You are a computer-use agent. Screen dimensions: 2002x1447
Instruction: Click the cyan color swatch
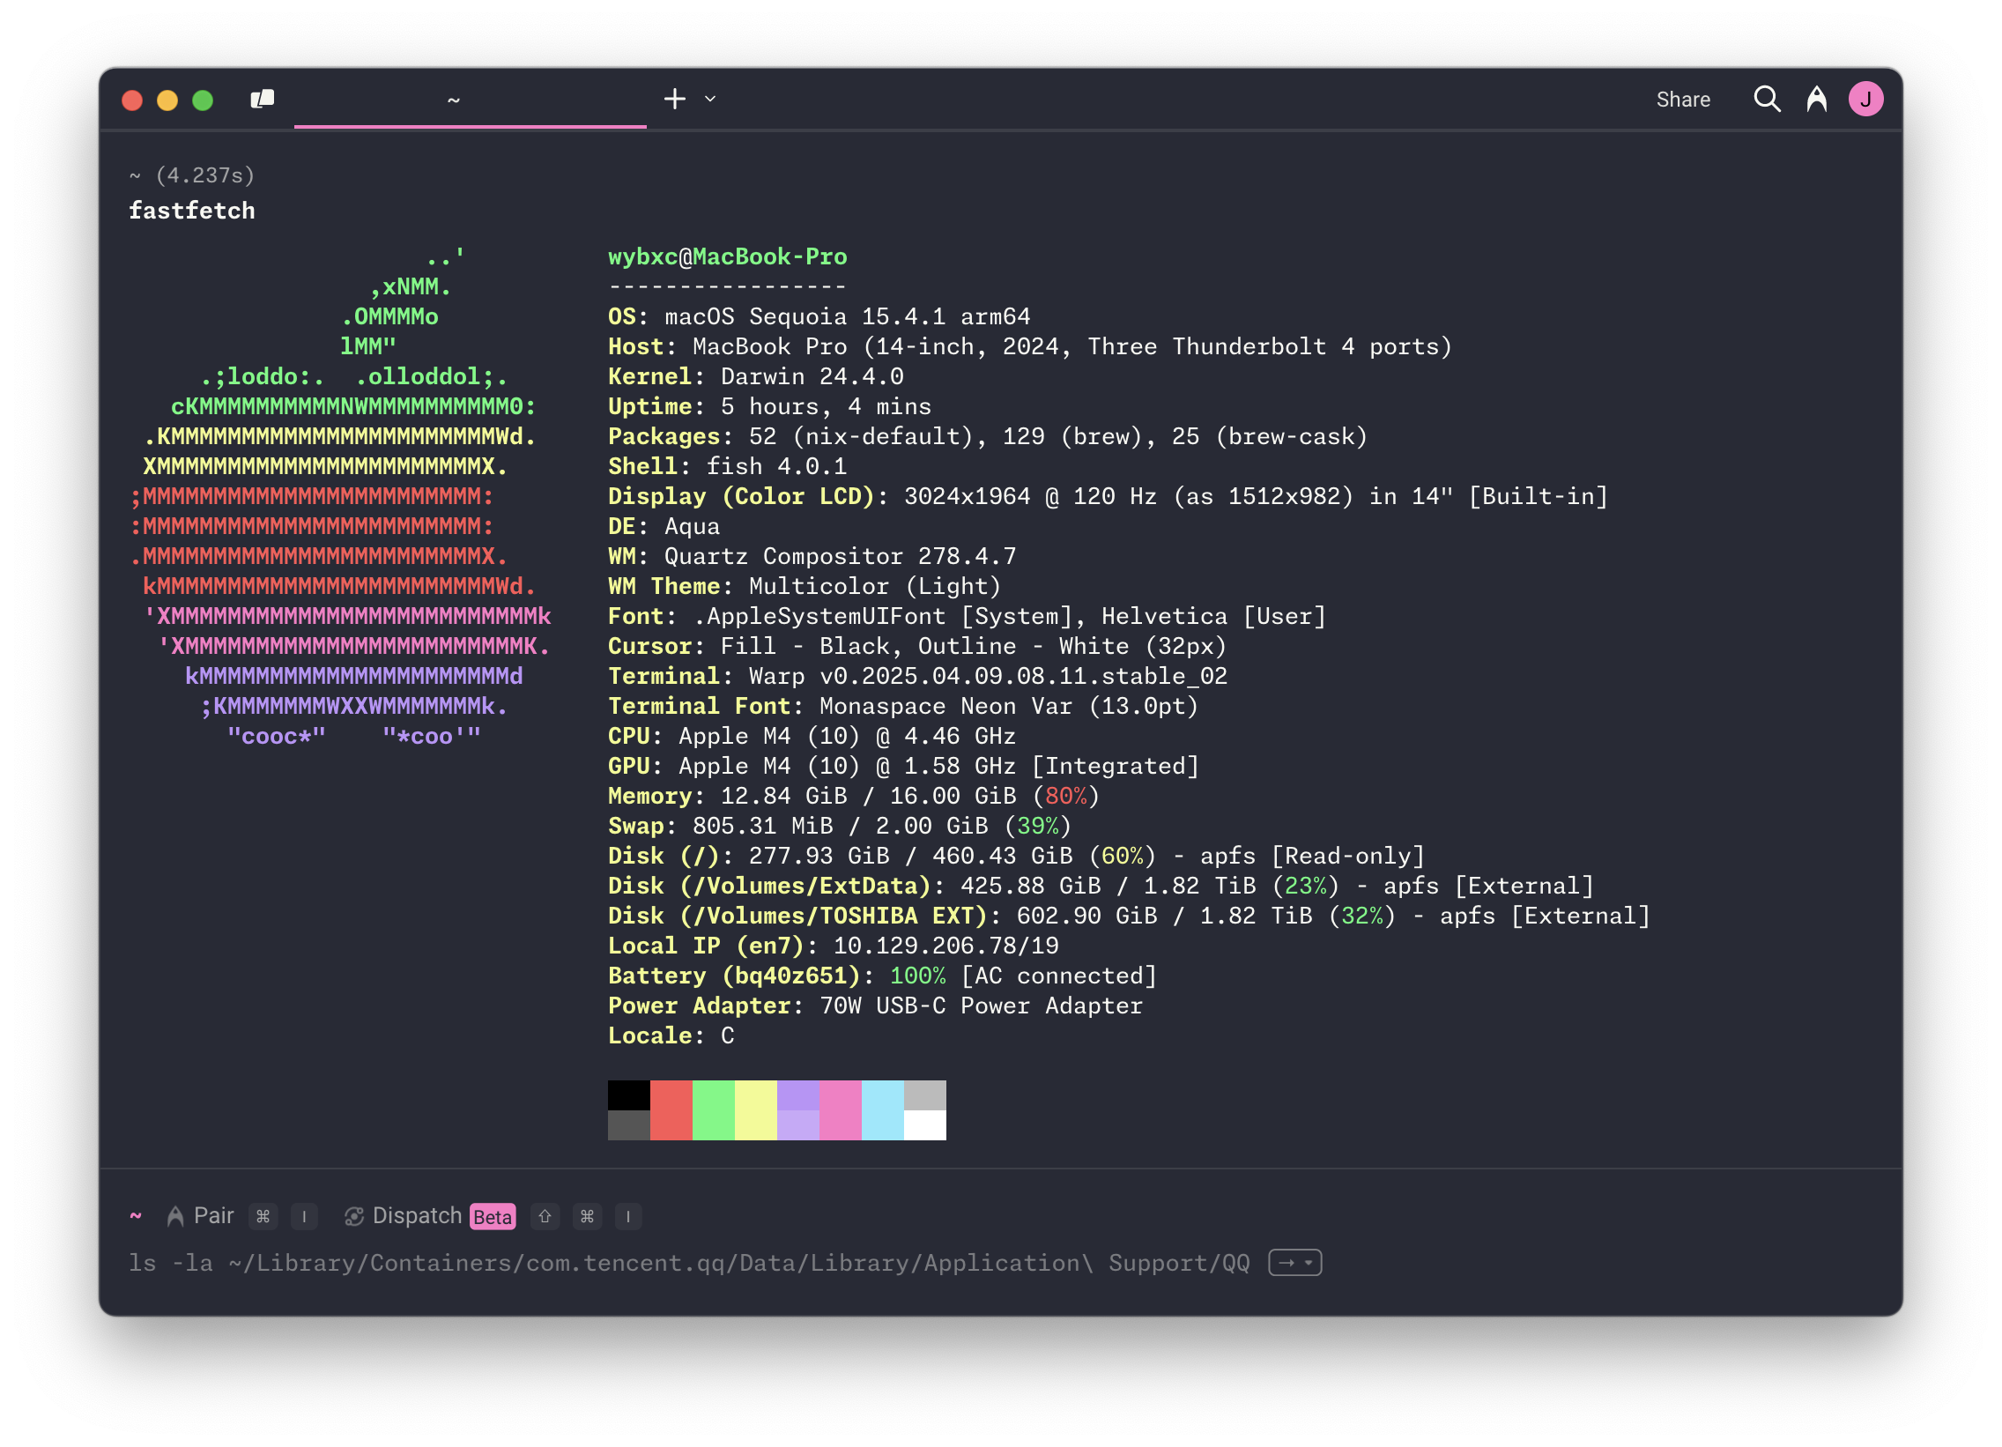[x=882, y=1109]
